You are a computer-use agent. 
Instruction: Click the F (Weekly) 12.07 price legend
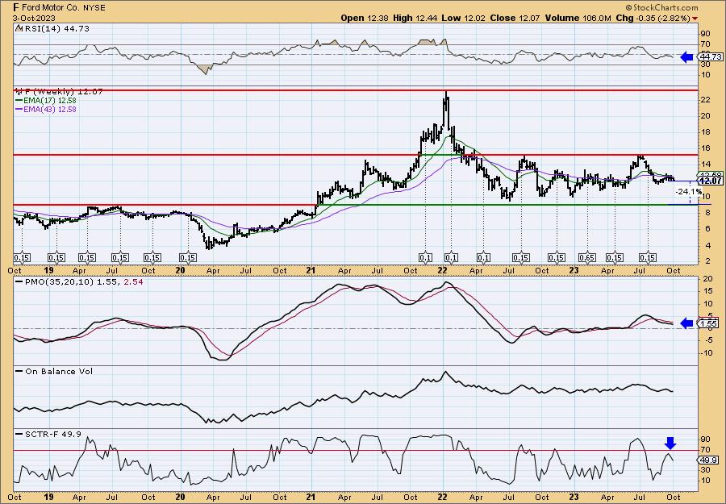coord(59,92)
